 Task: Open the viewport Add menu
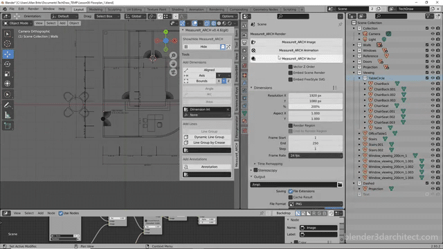click(x=62, y=23)
